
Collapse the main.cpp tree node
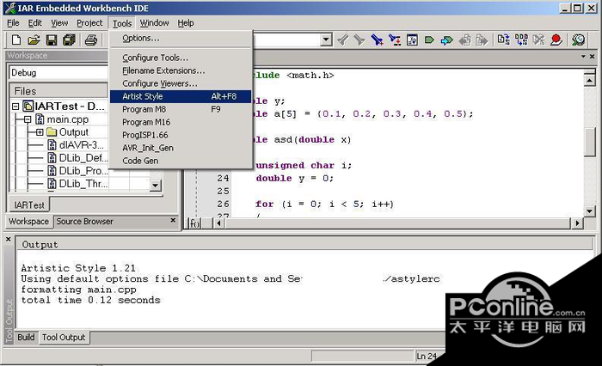pos(28,119)
